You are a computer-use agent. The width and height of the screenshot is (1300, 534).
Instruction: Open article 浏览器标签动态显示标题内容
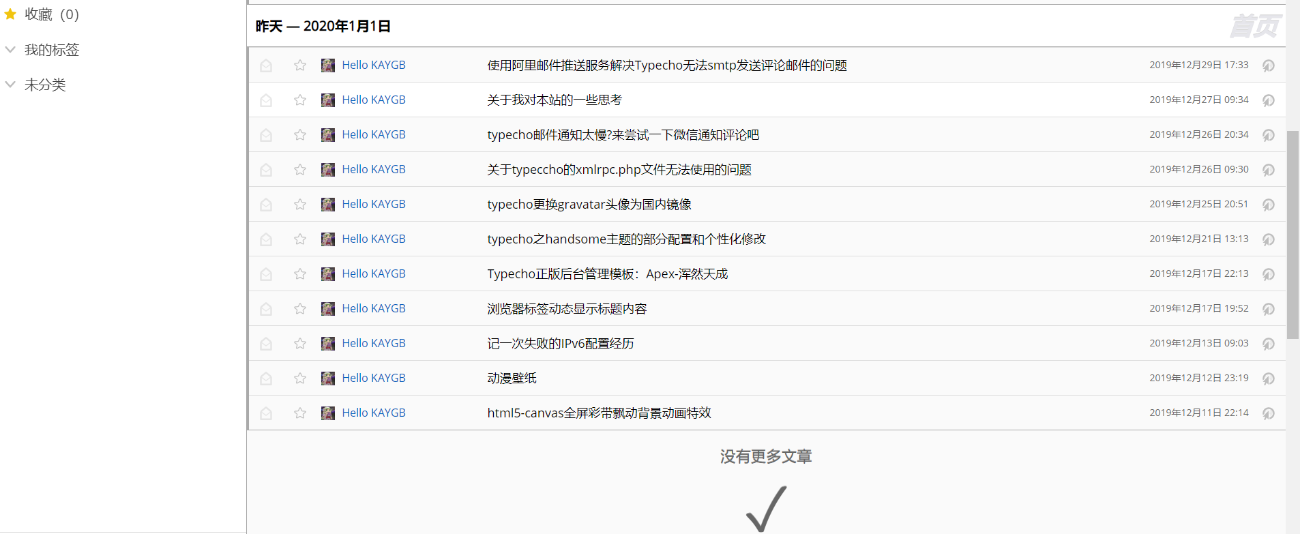567,309
